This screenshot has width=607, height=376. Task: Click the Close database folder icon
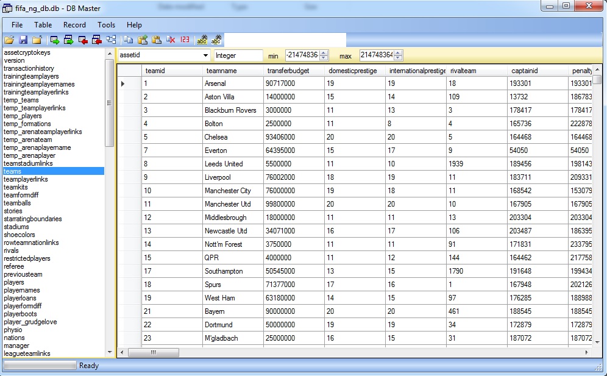coord(37,40)
